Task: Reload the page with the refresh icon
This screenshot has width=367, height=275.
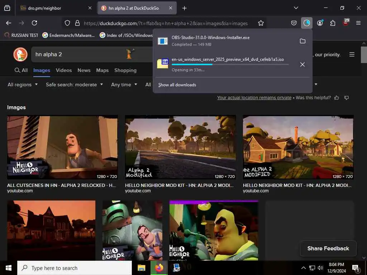Action: click(34, 23)
